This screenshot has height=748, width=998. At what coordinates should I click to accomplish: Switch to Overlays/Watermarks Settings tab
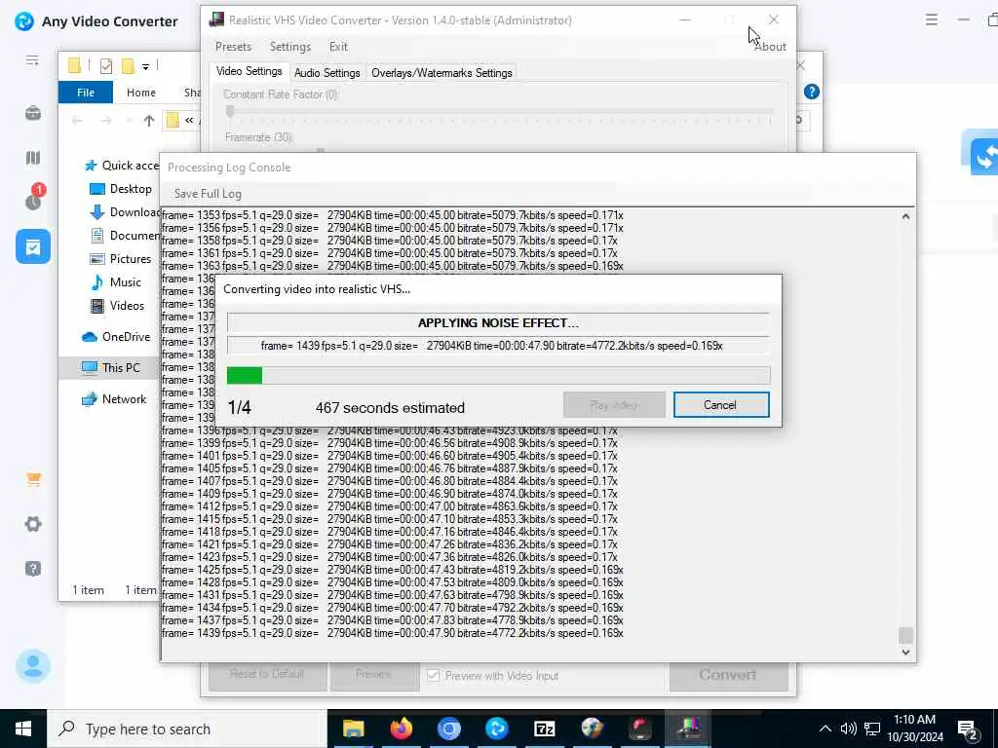(441, 72)
